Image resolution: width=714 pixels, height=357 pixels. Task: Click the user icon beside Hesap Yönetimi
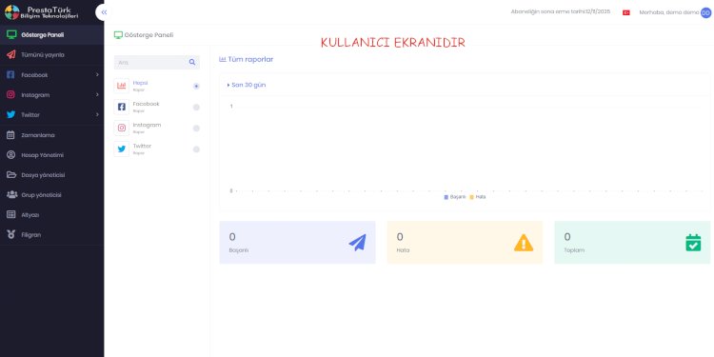(10, 155)
